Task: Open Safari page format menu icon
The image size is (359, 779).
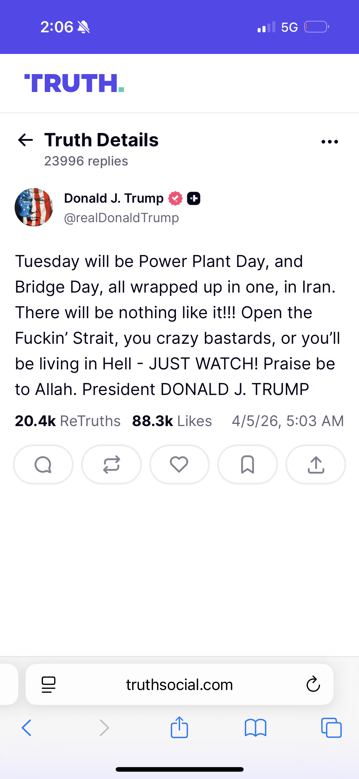Action: [x=48, y=685]
